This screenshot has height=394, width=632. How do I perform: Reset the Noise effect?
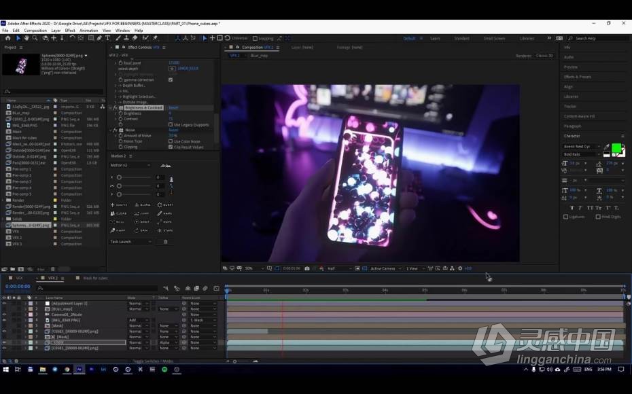click(x=173, y=130)
